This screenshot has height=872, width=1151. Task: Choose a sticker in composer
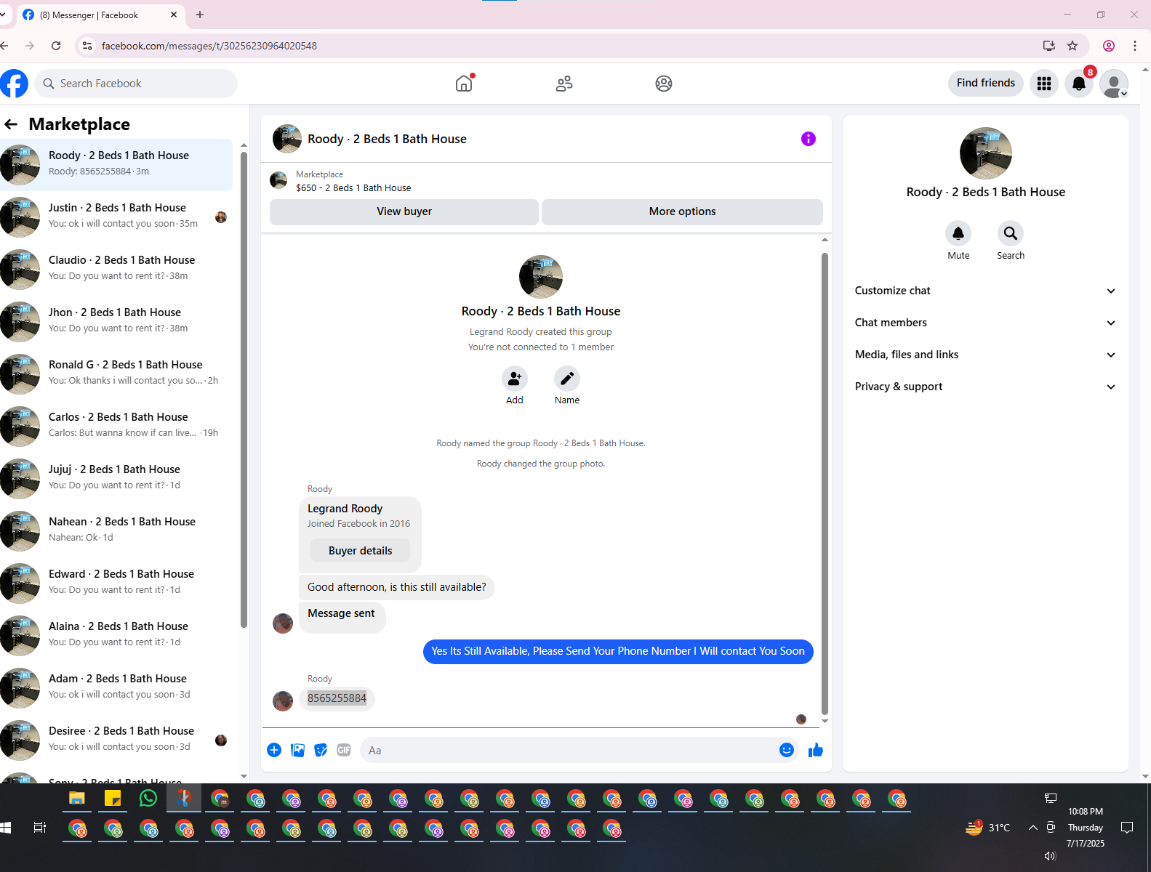(321, 750)
